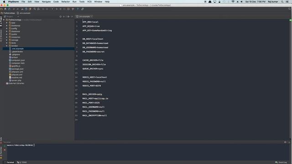Click the Copy toolbar icon
292x164 pixels.
26,9
